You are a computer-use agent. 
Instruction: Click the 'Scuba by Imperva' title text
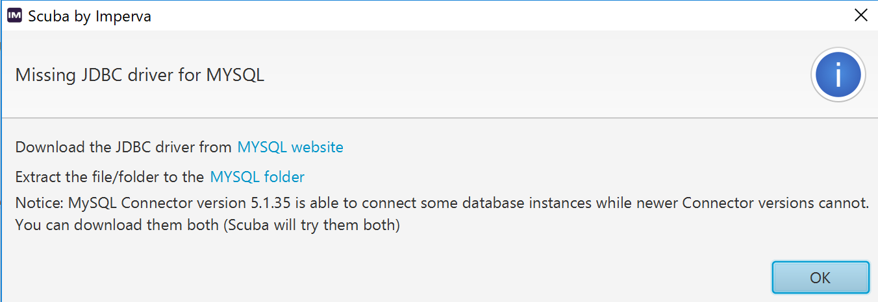click(x=90, y=17)
